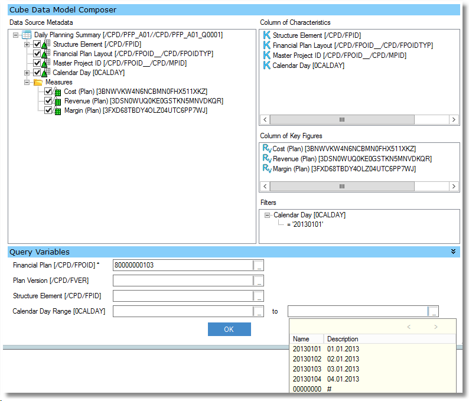Expand the Structure Element tree node
Screen dimensions: 469x401
point(27,44)
